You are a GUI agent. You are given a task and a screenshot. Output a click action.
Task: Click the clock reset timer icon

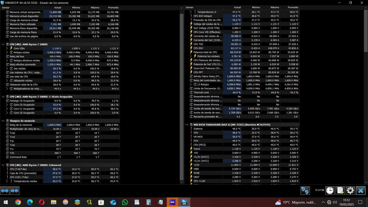330,190
